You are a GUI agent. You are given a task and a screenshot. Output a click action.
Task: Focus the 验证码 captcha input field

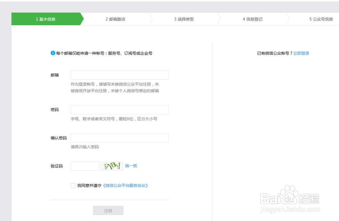[x=85, y=166]
